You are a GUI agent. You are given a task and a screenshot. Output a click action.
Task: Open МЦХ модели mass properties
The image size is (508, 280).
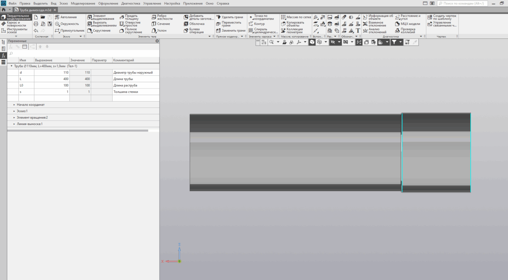tap(407, 24)
